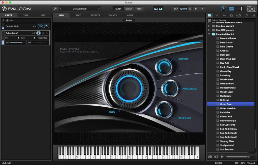Switch to the EVENTS tab
Image resolution: width=258 pixels, height=165 pixels.
coord(112,15)
